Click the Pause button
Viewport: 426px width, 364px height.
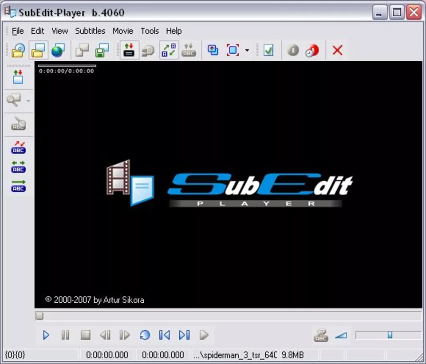(65, 335)
